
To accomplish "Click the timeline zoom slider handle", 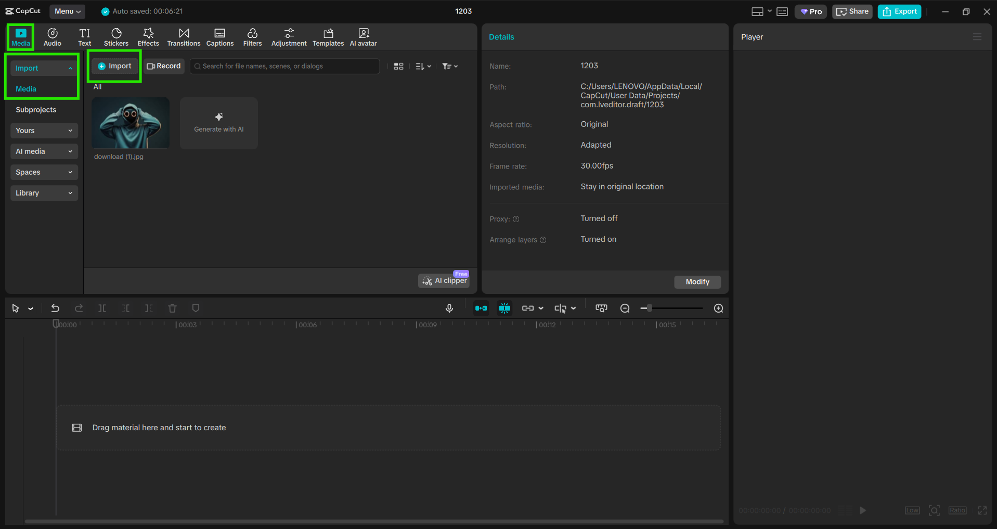I will [x=650, y=308].
